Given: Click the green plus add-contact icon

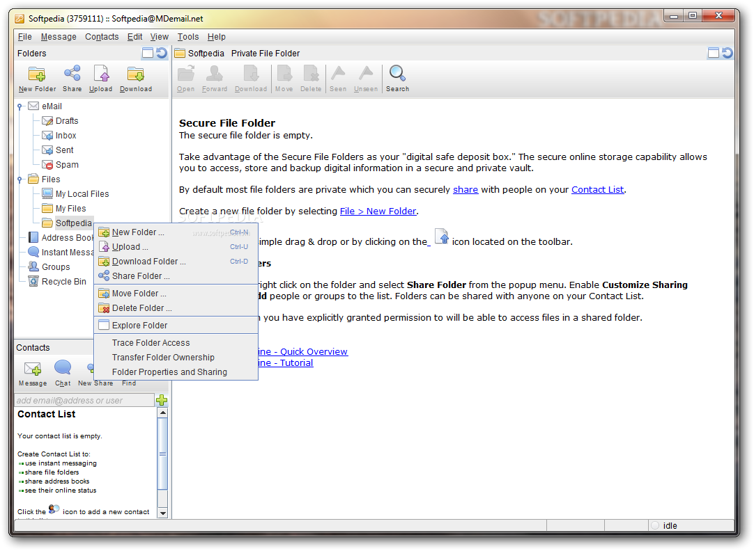Looking at the screenshot, I should tap(162, 400).
